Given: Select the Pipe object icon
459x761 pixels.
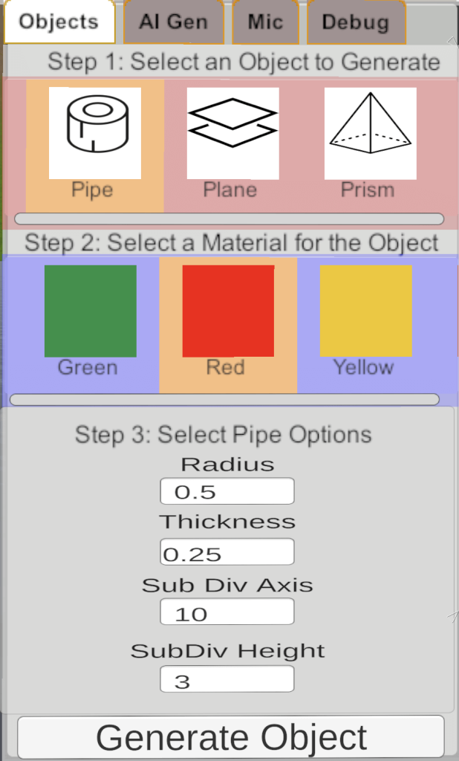Looking at the screenshot, I should click(x=95, y=134).
